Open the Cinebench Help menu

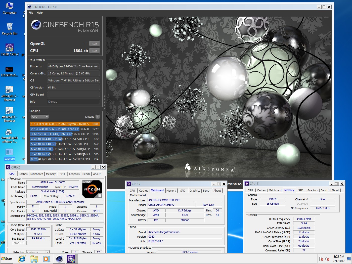[40, 13]
